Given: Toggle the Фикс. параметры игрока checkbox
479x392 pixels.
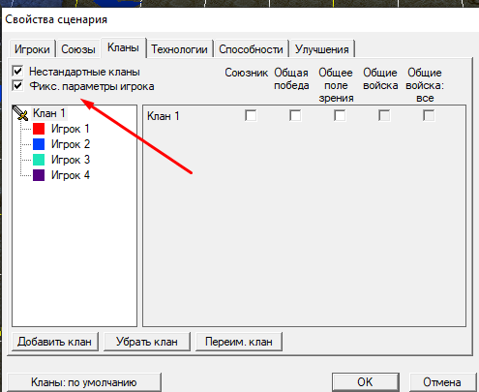Looking at the screenshot, I should click(17, 86).
